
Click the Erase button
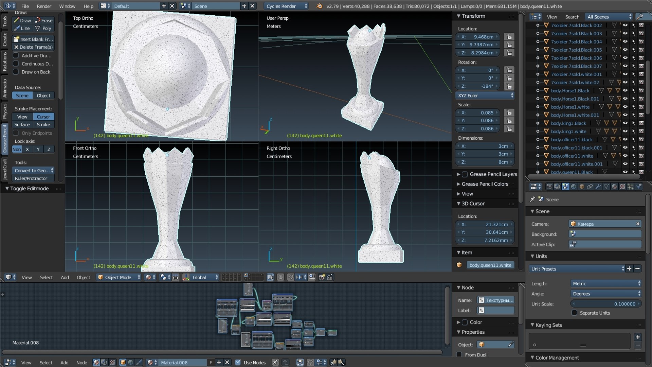44,20
